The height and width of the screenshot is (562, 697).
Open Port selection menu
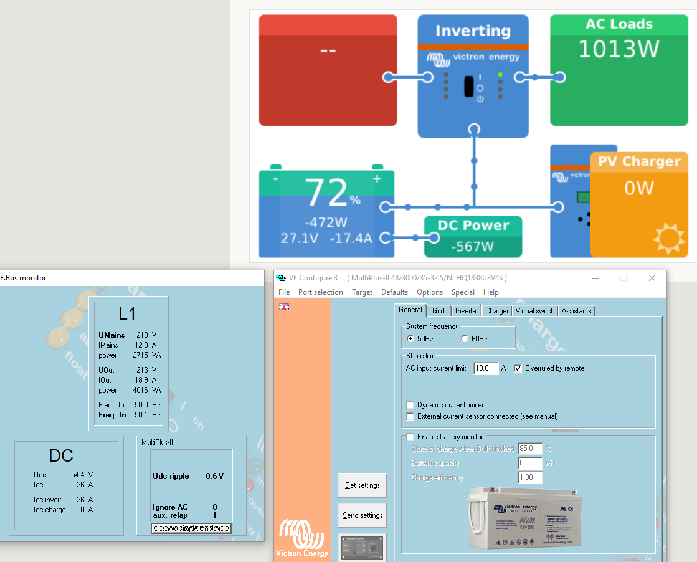click(321, 292)
